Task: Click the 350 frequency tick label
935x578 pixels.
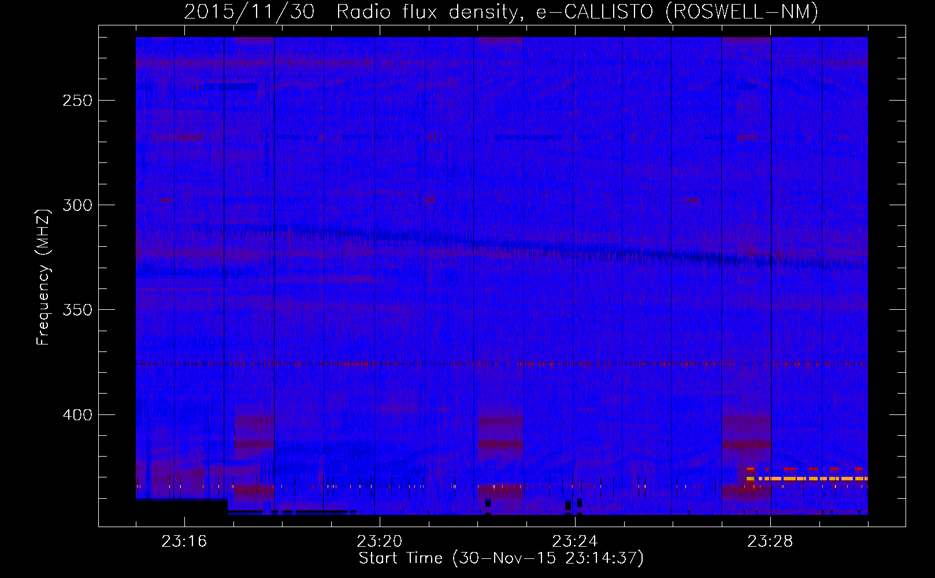Action: (77, 310)
